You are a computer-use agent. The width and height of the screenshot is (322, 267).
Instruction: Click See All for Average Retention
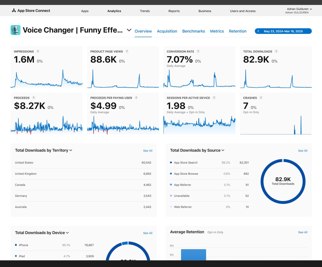point(303,232)
